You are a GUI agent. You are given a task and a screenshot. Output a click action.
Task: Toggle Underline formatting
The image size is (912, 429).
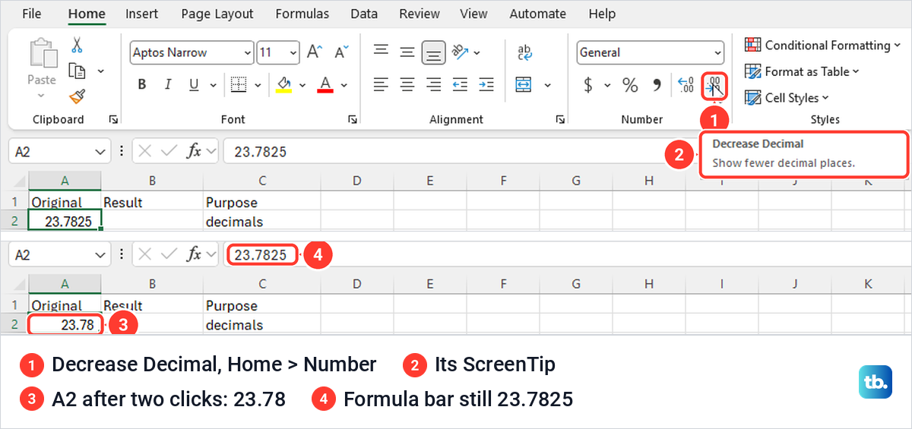(193, 84)
